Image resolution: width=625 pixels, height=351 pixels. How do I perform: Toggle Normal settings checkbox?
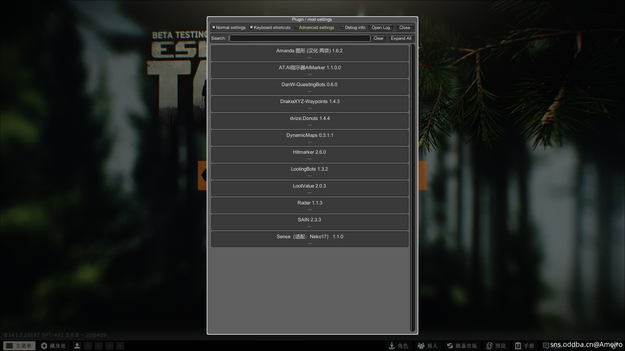tap(214, 28)
